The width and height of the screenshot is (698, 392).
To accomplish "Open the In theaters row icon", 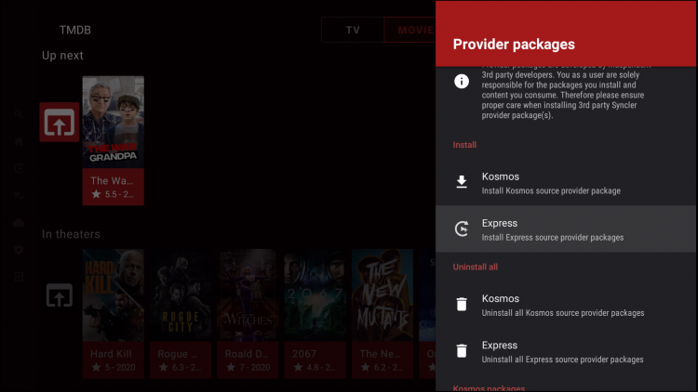I will (x=59, y=297).
